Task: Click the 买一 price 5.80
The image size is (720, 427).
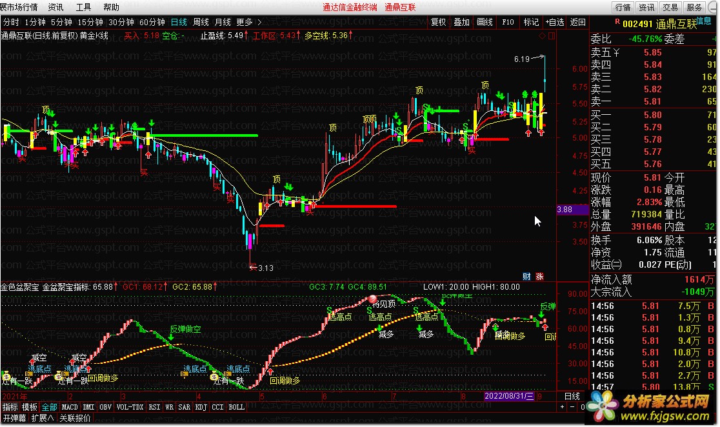Action: 652,115
